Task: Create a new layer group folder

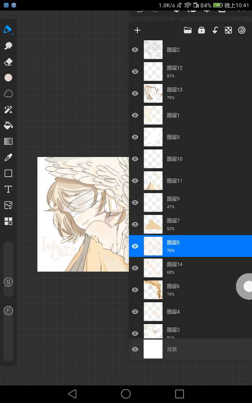Action: tap(187, 30)
